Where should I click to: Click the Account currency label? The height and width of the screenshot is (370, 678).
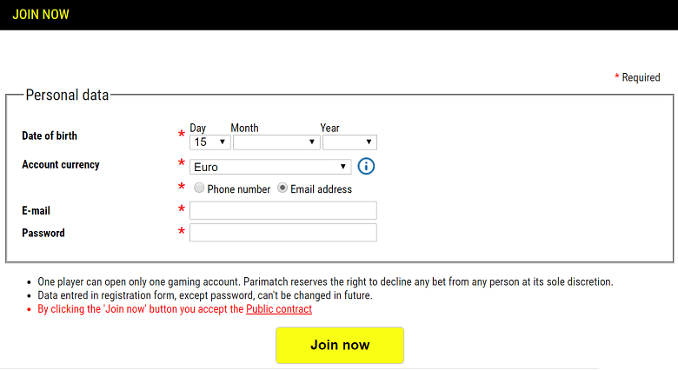tap(61, 165)
